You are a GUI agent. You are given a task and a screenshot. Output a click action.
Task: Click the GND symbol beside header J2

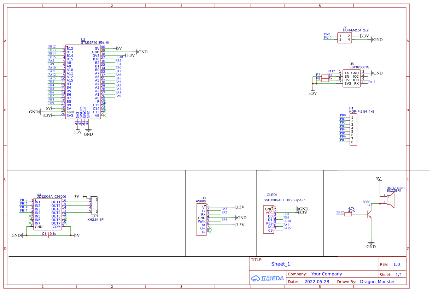376,40
